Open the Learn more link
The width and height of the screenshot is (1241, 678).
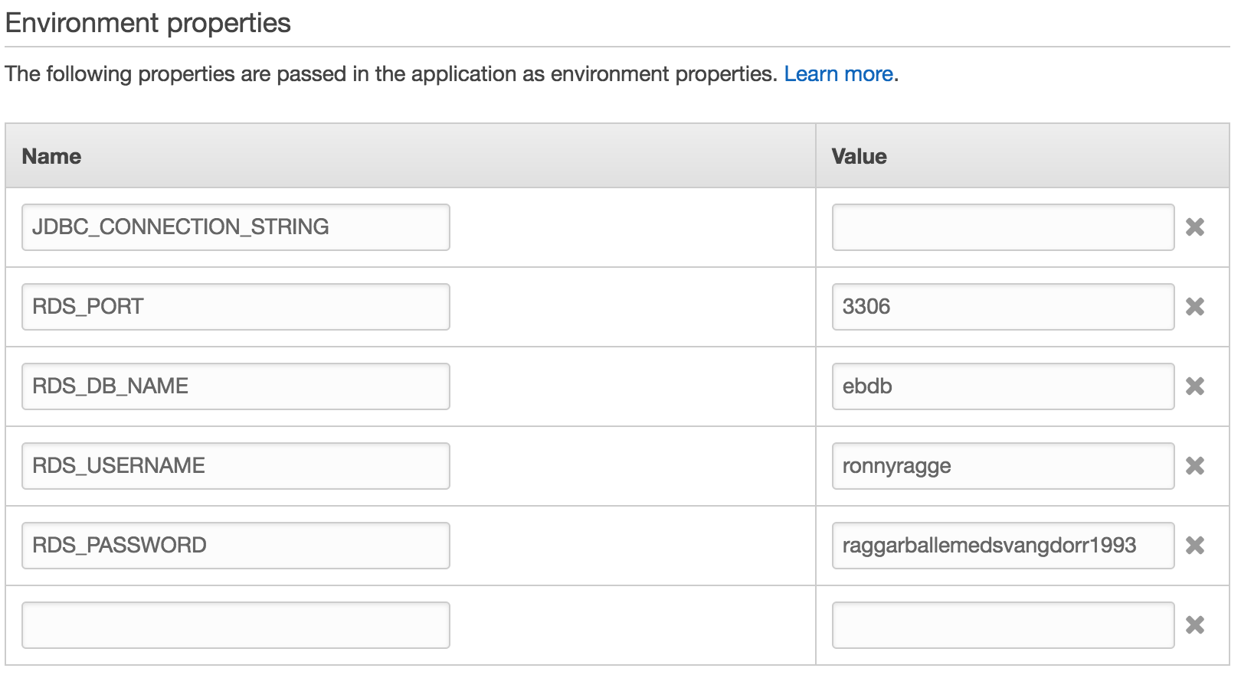tap(839, 74)
